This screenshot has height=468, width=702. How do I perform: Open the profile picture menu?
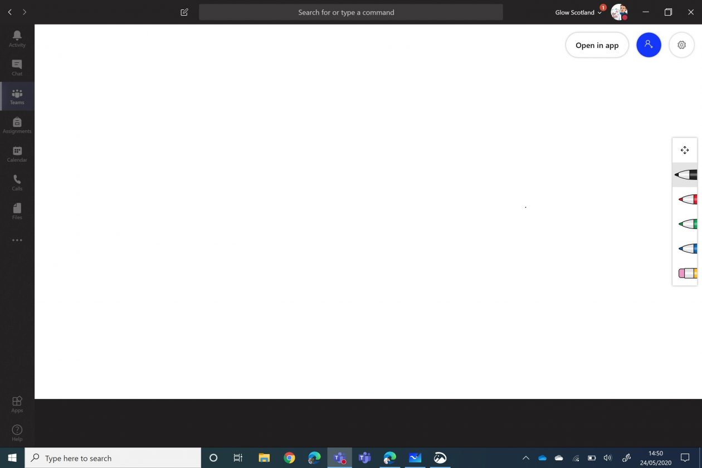tap(619, 12)
